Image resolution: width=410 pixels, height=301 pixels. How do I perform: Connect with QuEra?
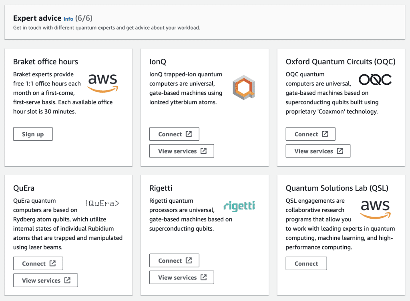tap(38, 263)
